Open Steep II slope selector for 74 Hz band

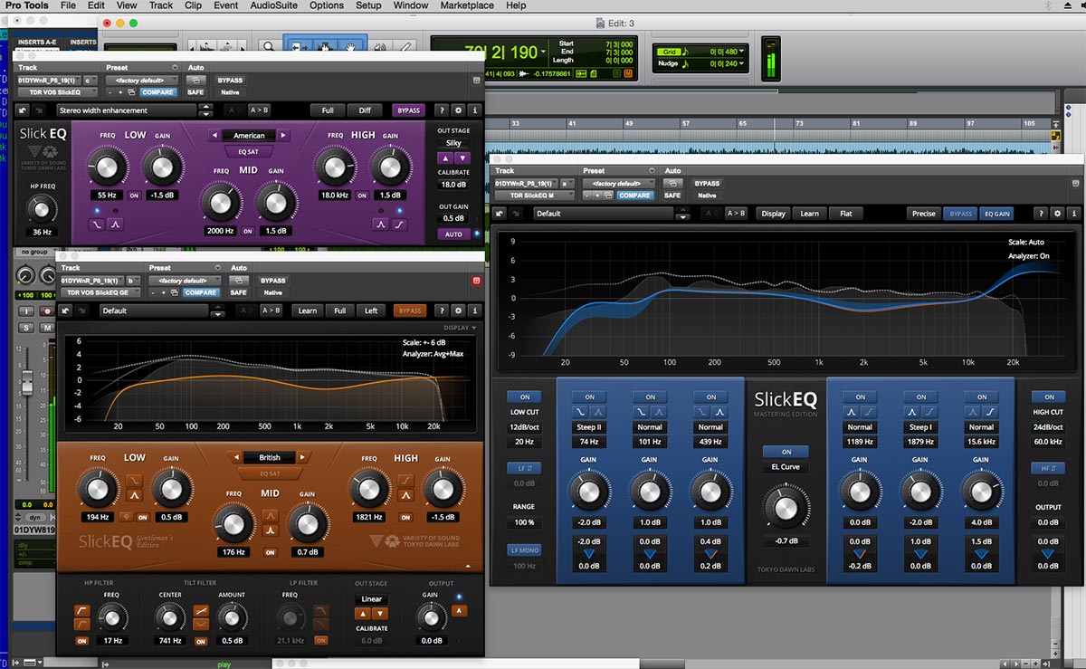[x=589, y=427]
